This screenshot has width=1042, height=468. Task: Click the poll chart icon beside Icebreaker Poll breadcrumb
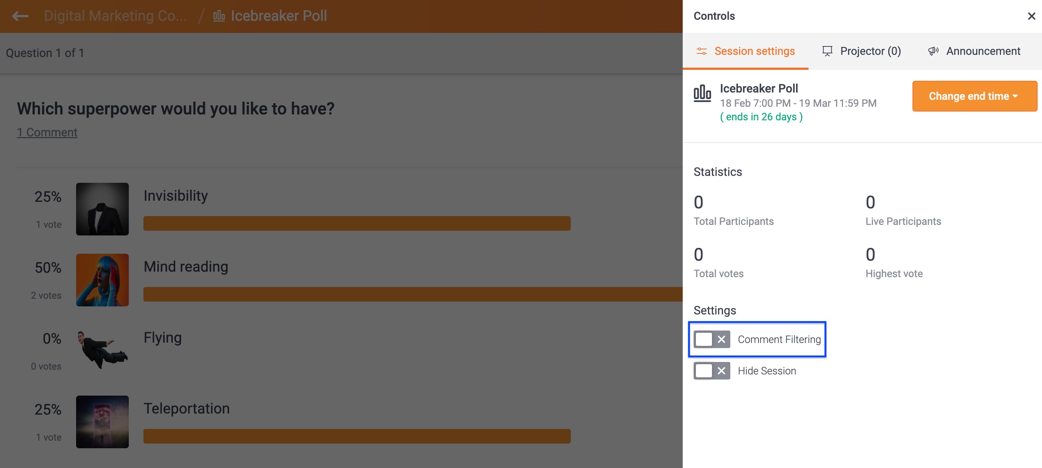point(219,16)
